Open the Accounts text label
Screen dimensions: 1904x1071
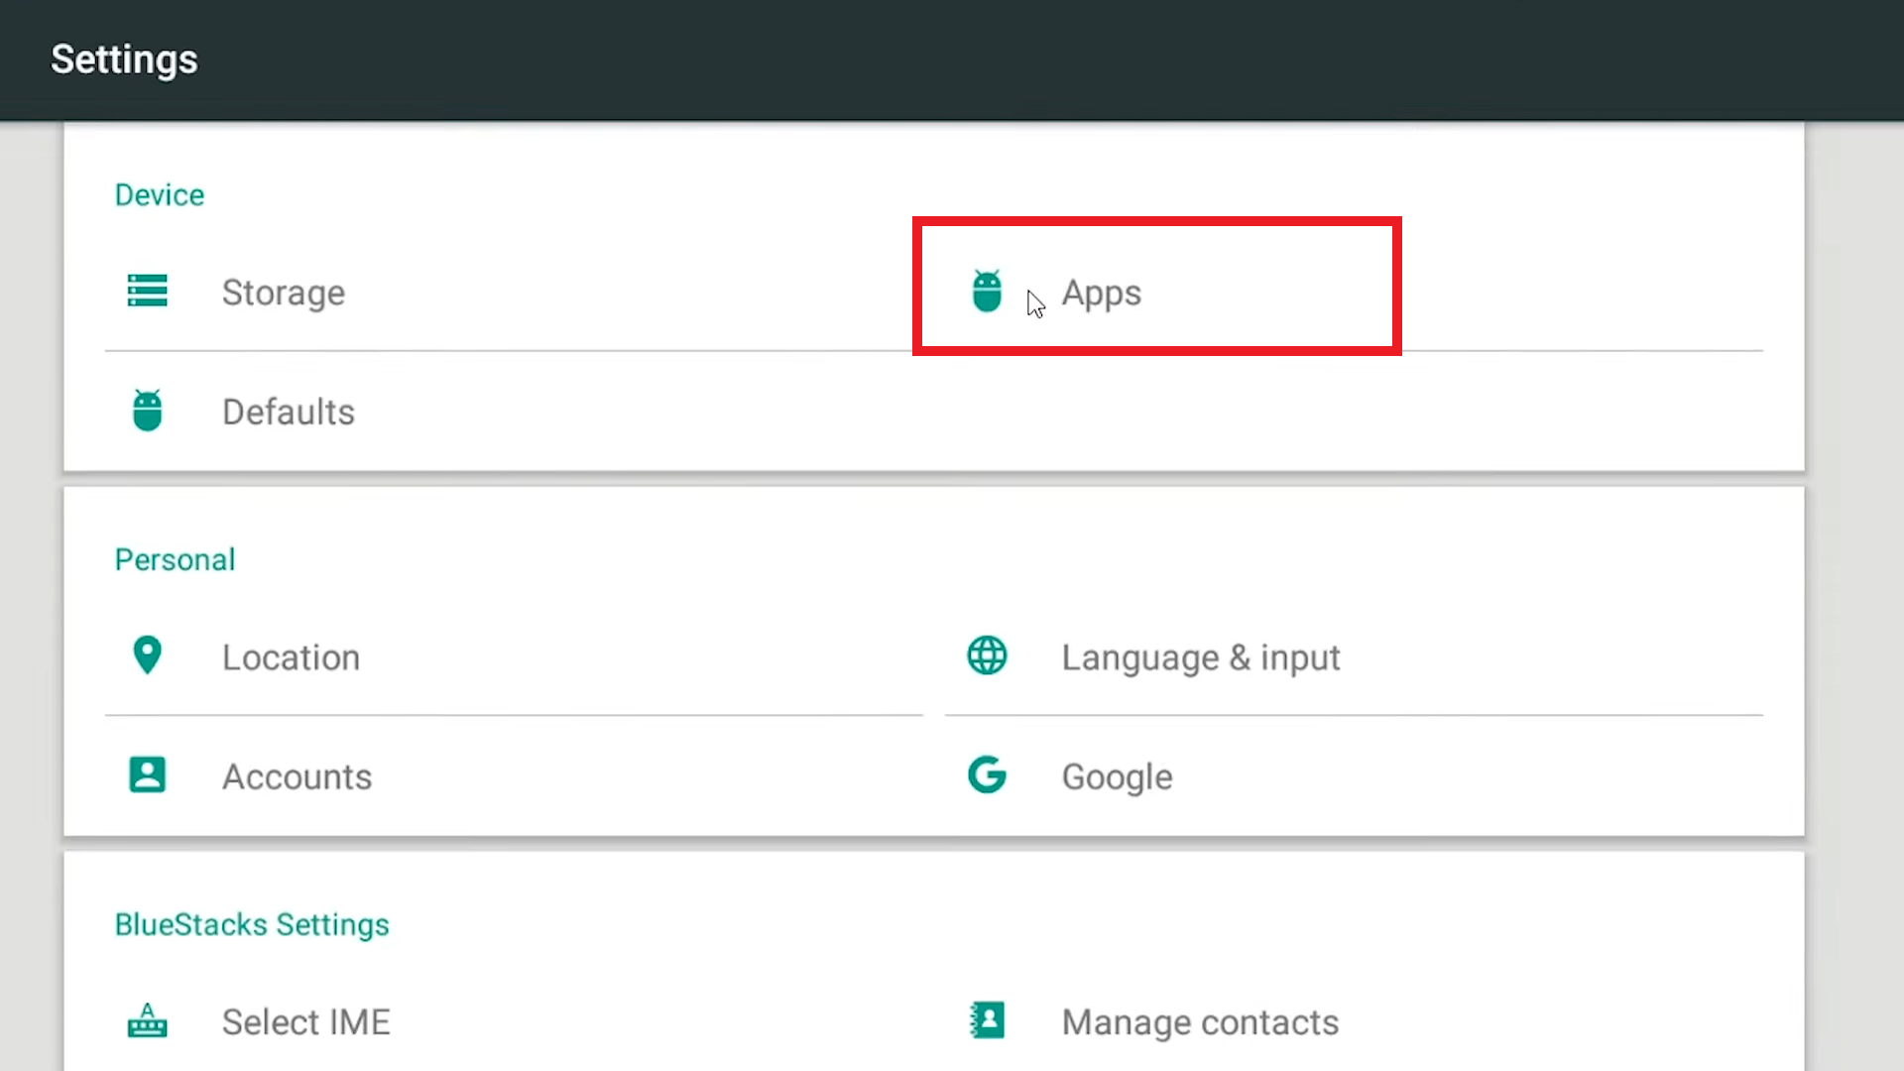pyautogui.click(x=297, y=776)
